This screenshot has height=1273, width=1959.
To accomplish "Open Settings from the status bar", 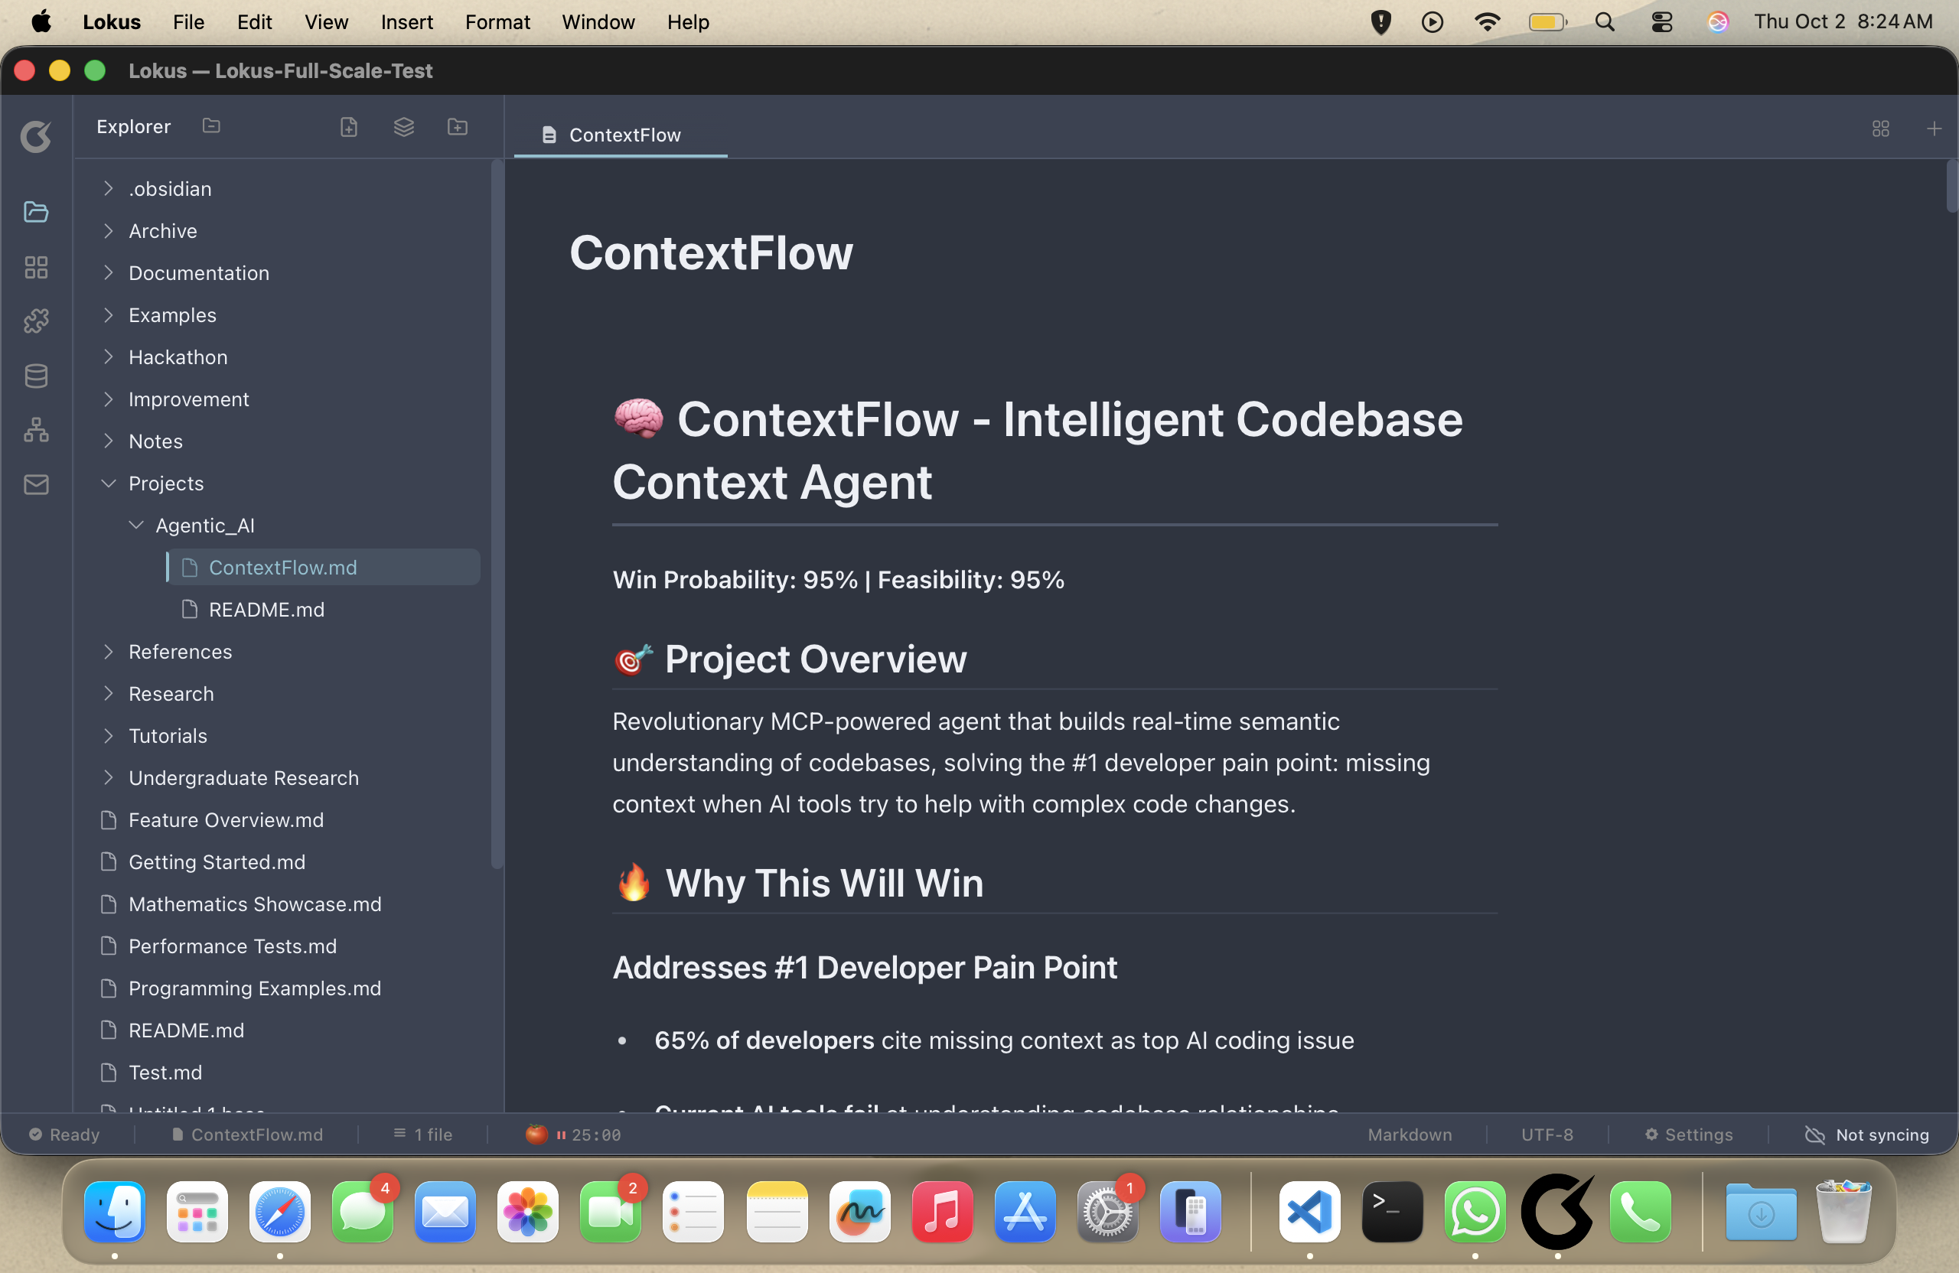I will tap(1688, 1135).
